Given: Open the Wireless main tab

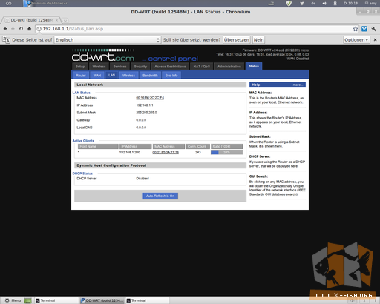Looking at the screenshot, I should tap(99, 67).
